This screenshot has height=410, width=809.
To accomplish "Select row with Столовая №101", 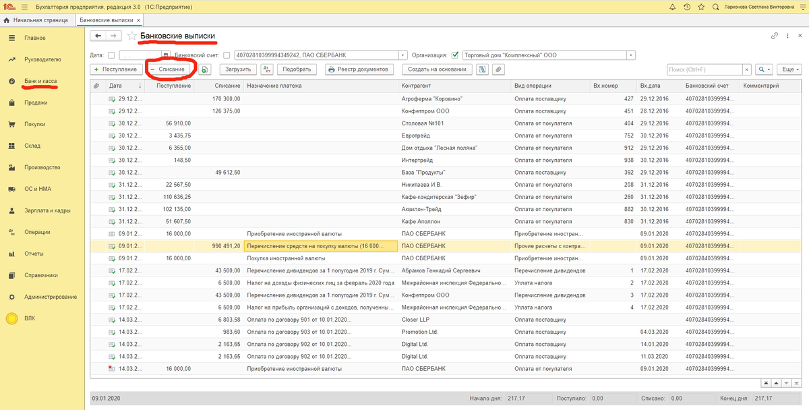I will click(x=446, y=123).
